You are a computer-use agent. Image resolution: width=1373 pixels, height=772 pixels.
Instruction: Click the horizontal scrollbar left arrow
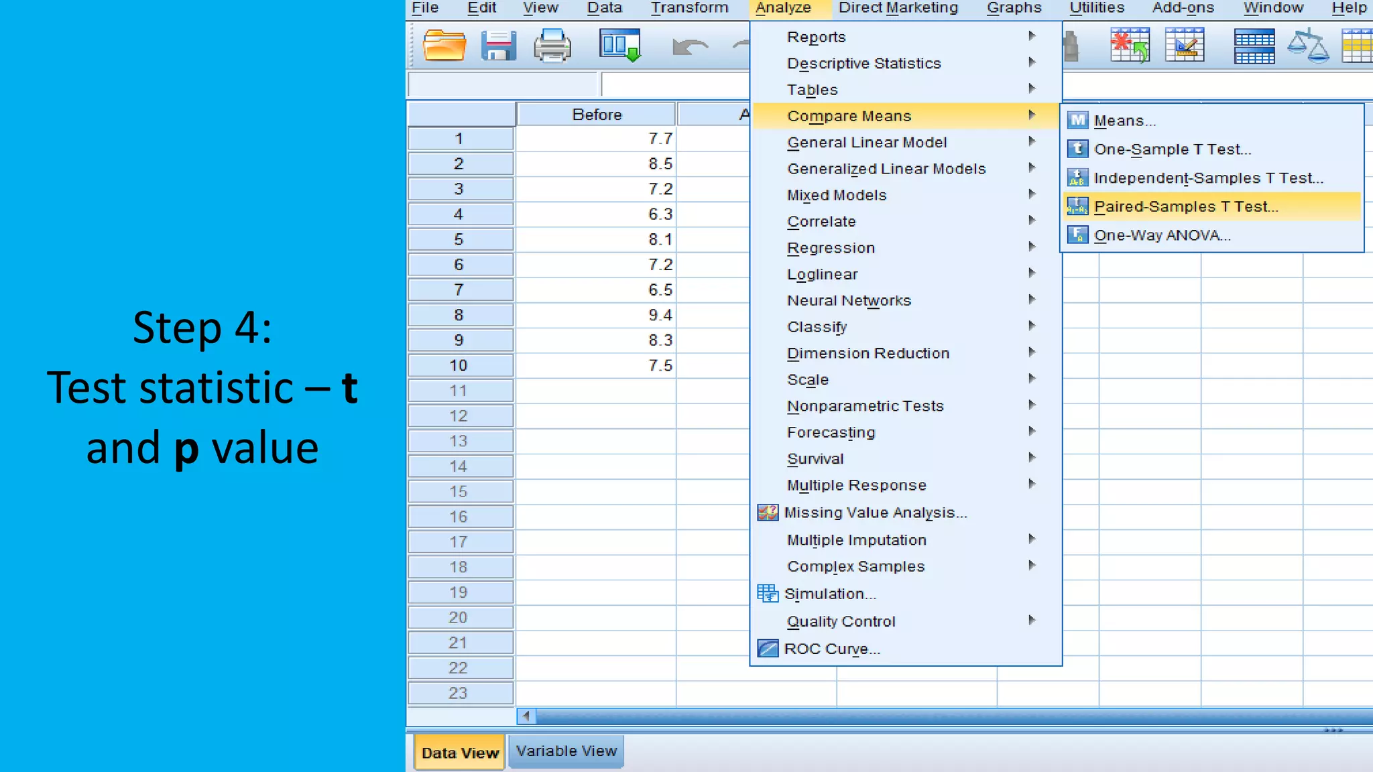click(526, 716)
